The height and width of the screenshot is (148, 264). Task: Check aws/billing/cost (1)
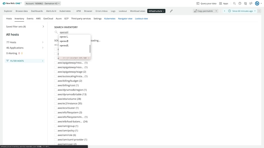pyautogui.click(x=56, y=85)
